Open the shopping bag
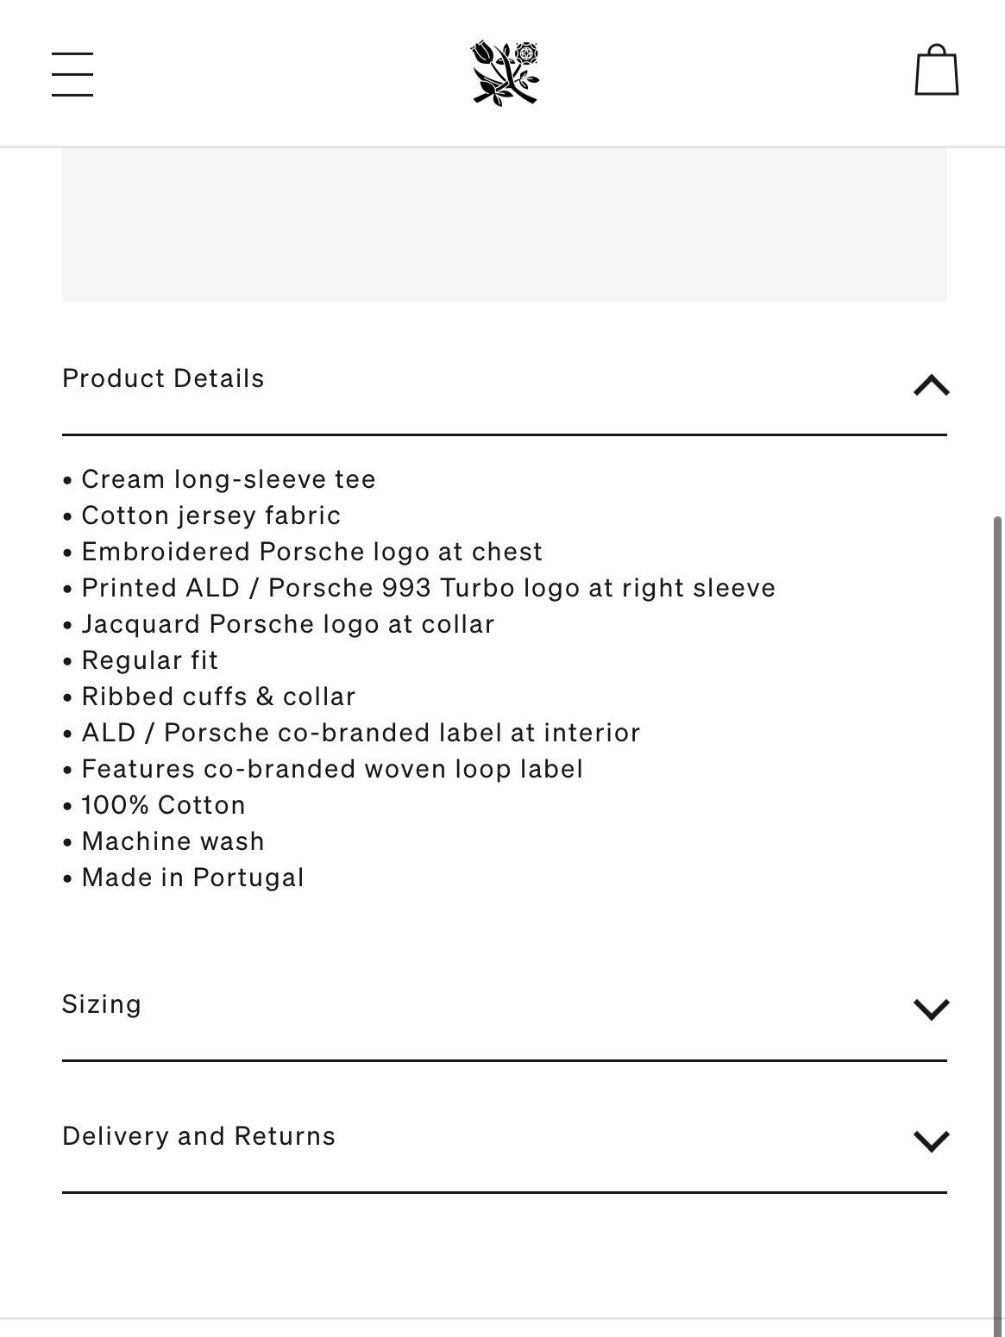Viewport: 1005px width, 1337px height. (x=936, y=70)
